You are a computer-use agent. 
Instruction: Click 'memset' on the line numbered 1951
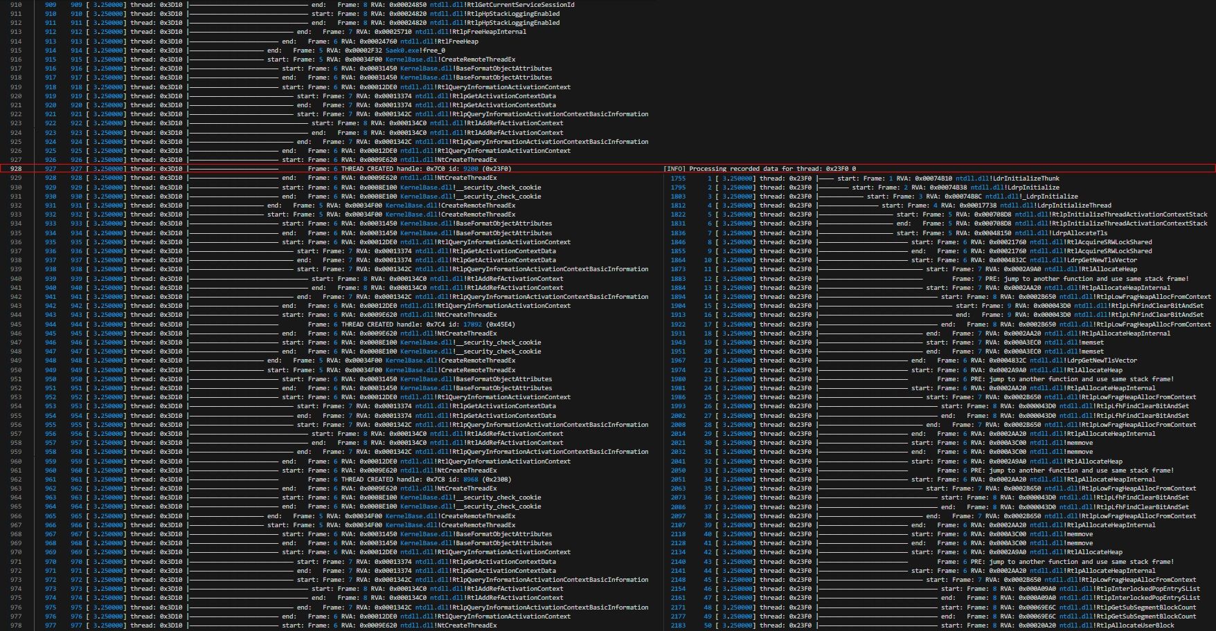click(x=1092, y=351)
